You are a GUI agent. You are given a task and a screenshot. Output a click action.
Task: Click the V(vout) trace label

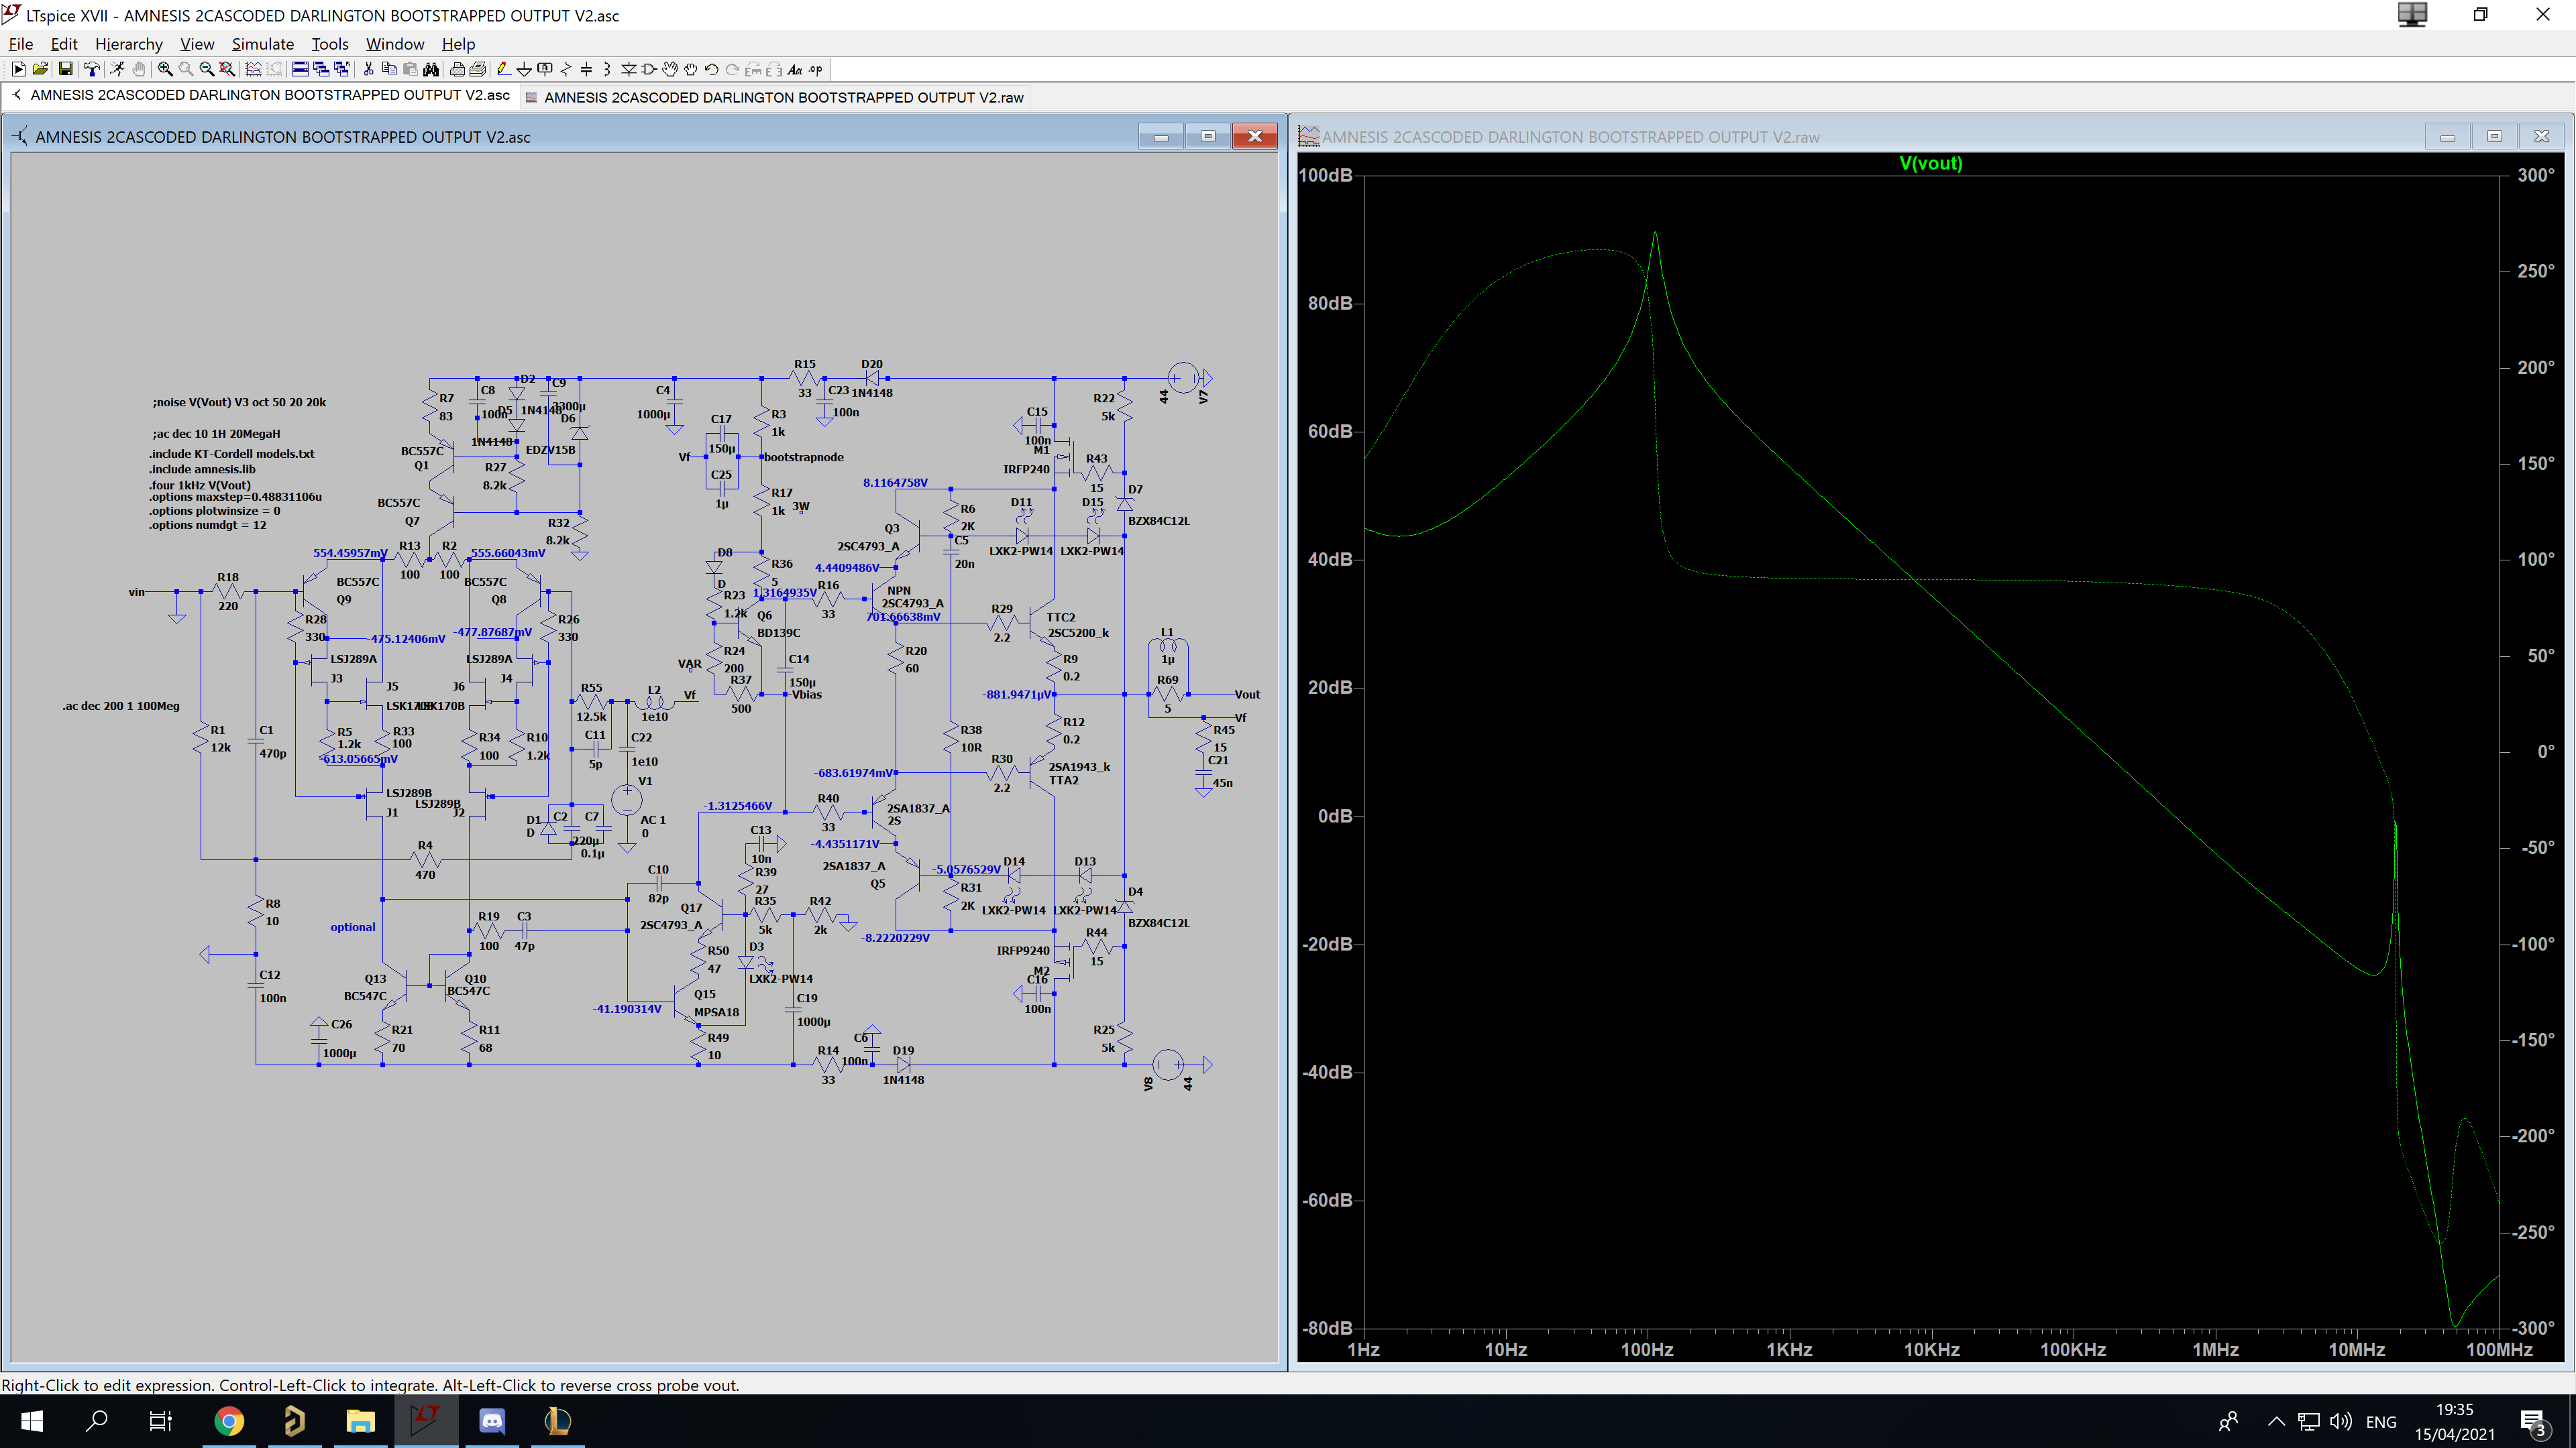pos(1930,163)
